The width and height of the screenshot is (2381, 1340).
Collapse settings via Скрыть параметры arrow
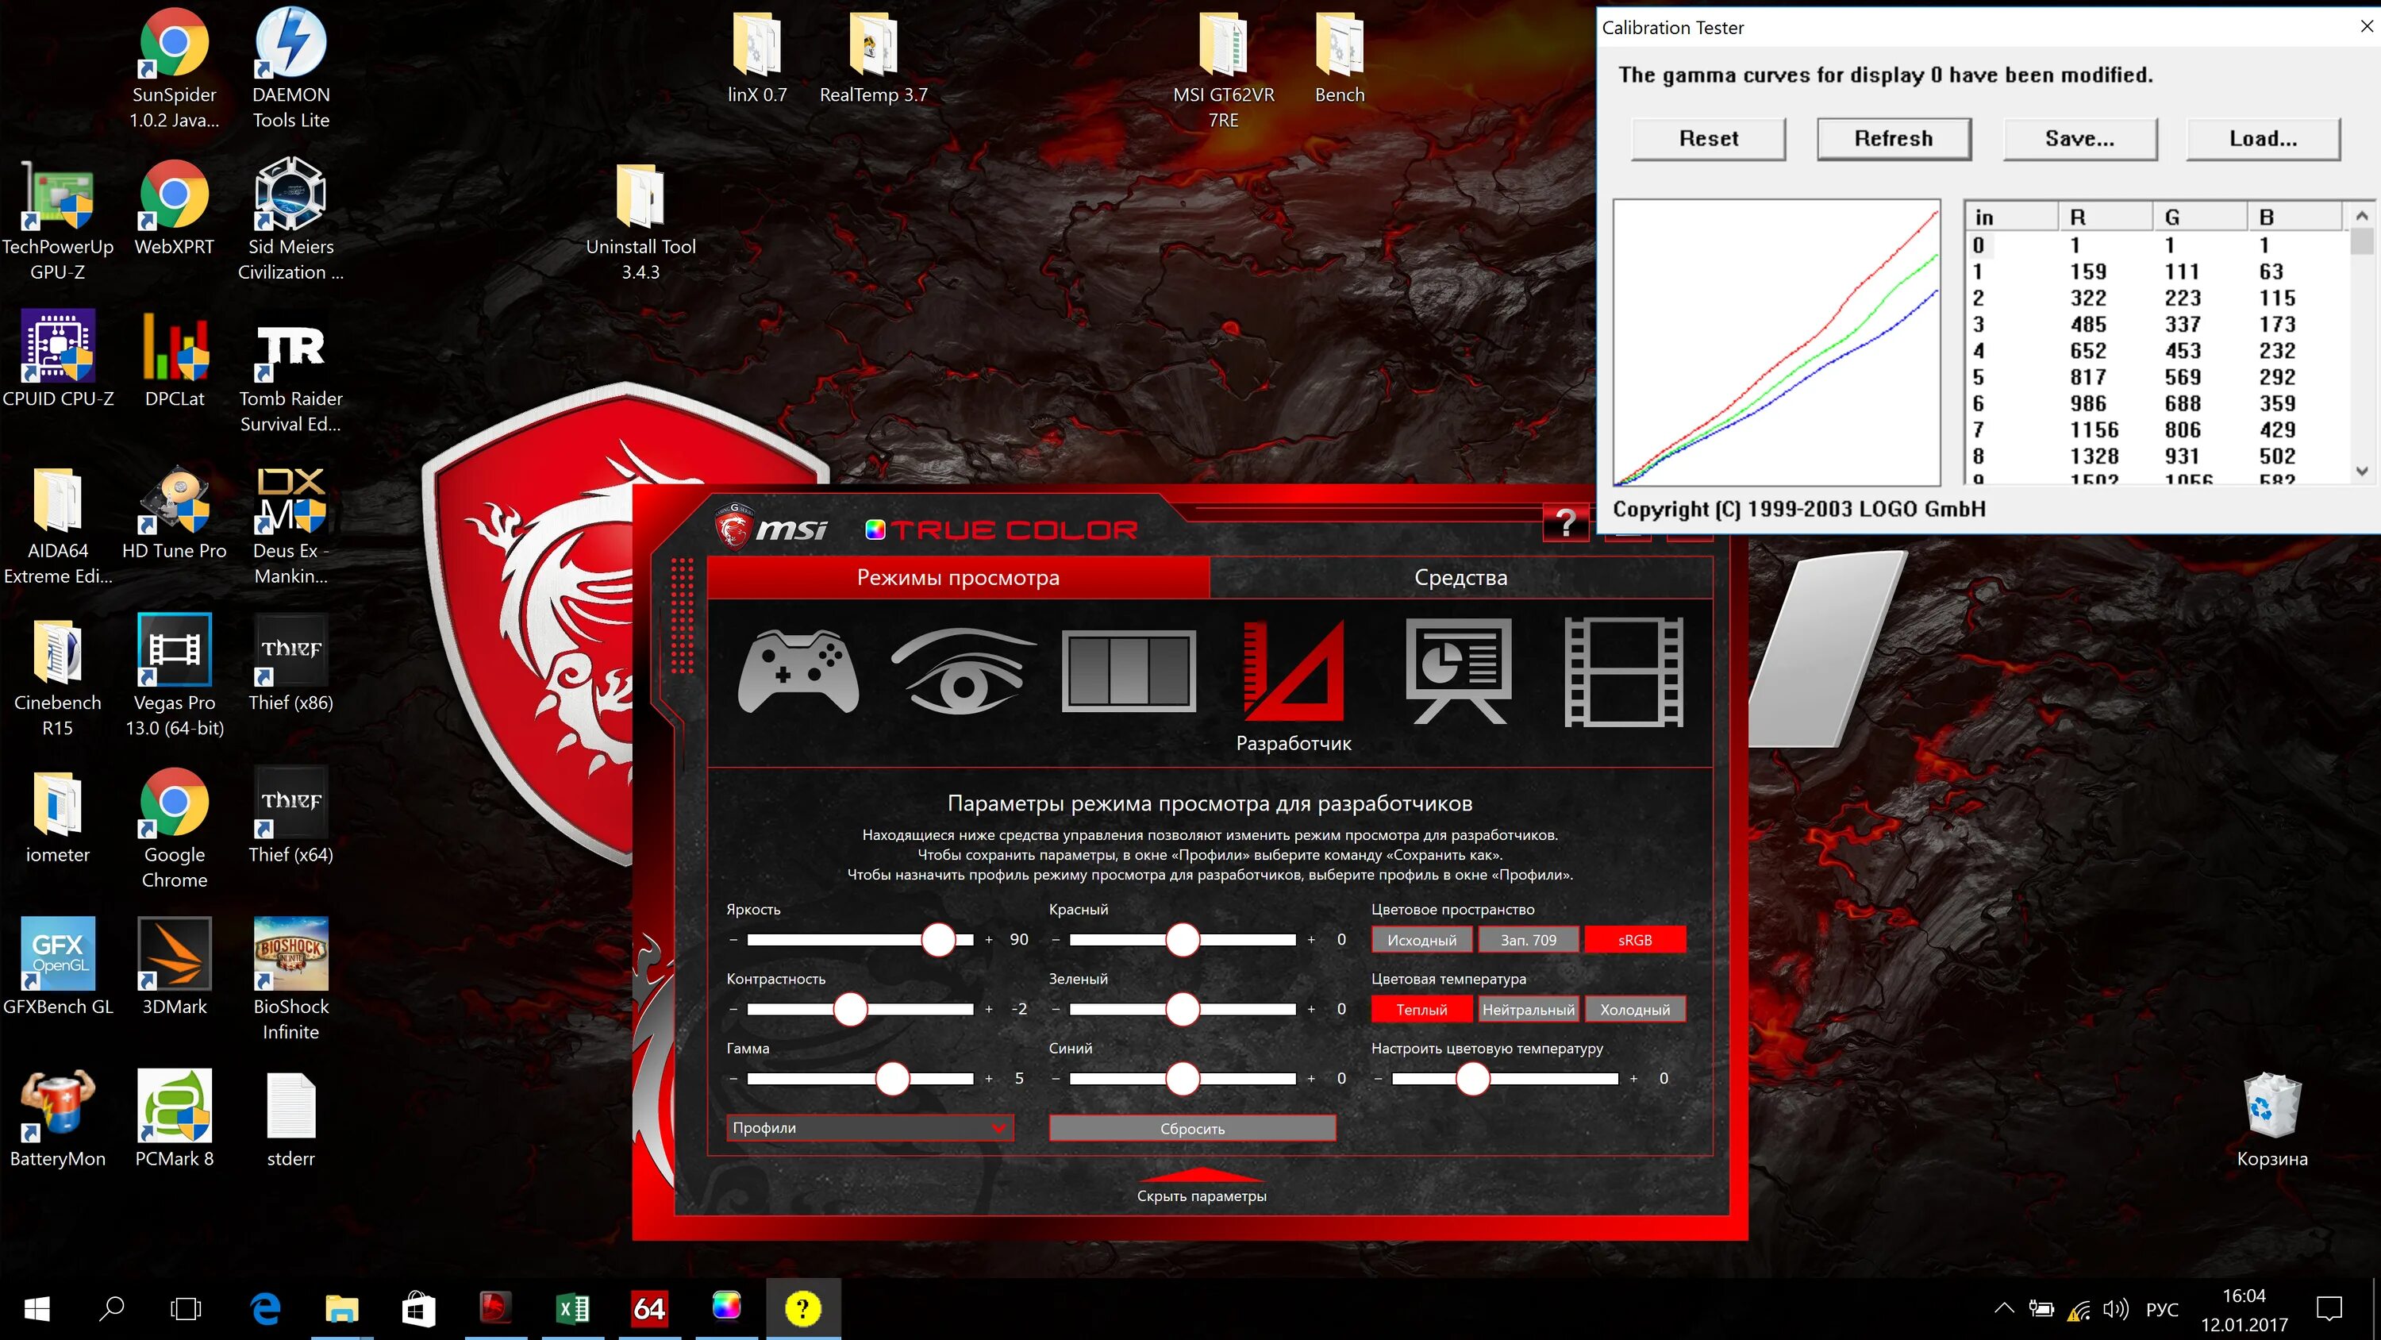pyautogui.click(x=1201, y=1185)
